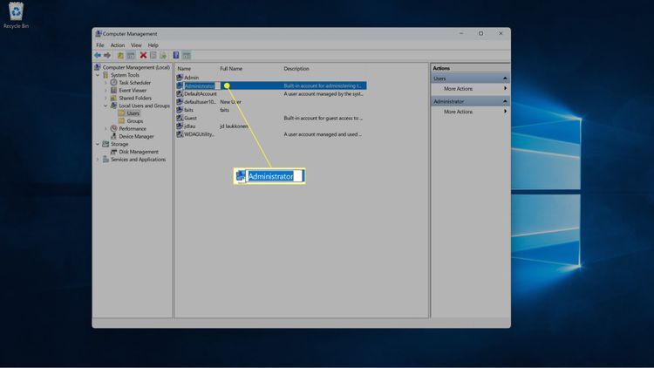The width and height of the screenshot is (654, 368).
Task: Expand the Services and Applications node
Action: click(98, 160)
